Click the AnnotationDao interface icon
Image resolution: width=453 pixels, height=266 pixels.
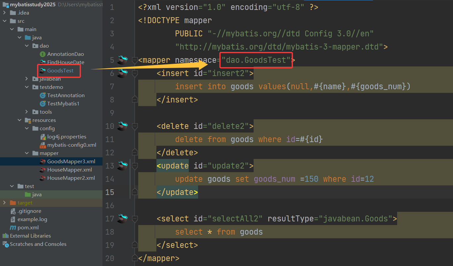[42, 54]
